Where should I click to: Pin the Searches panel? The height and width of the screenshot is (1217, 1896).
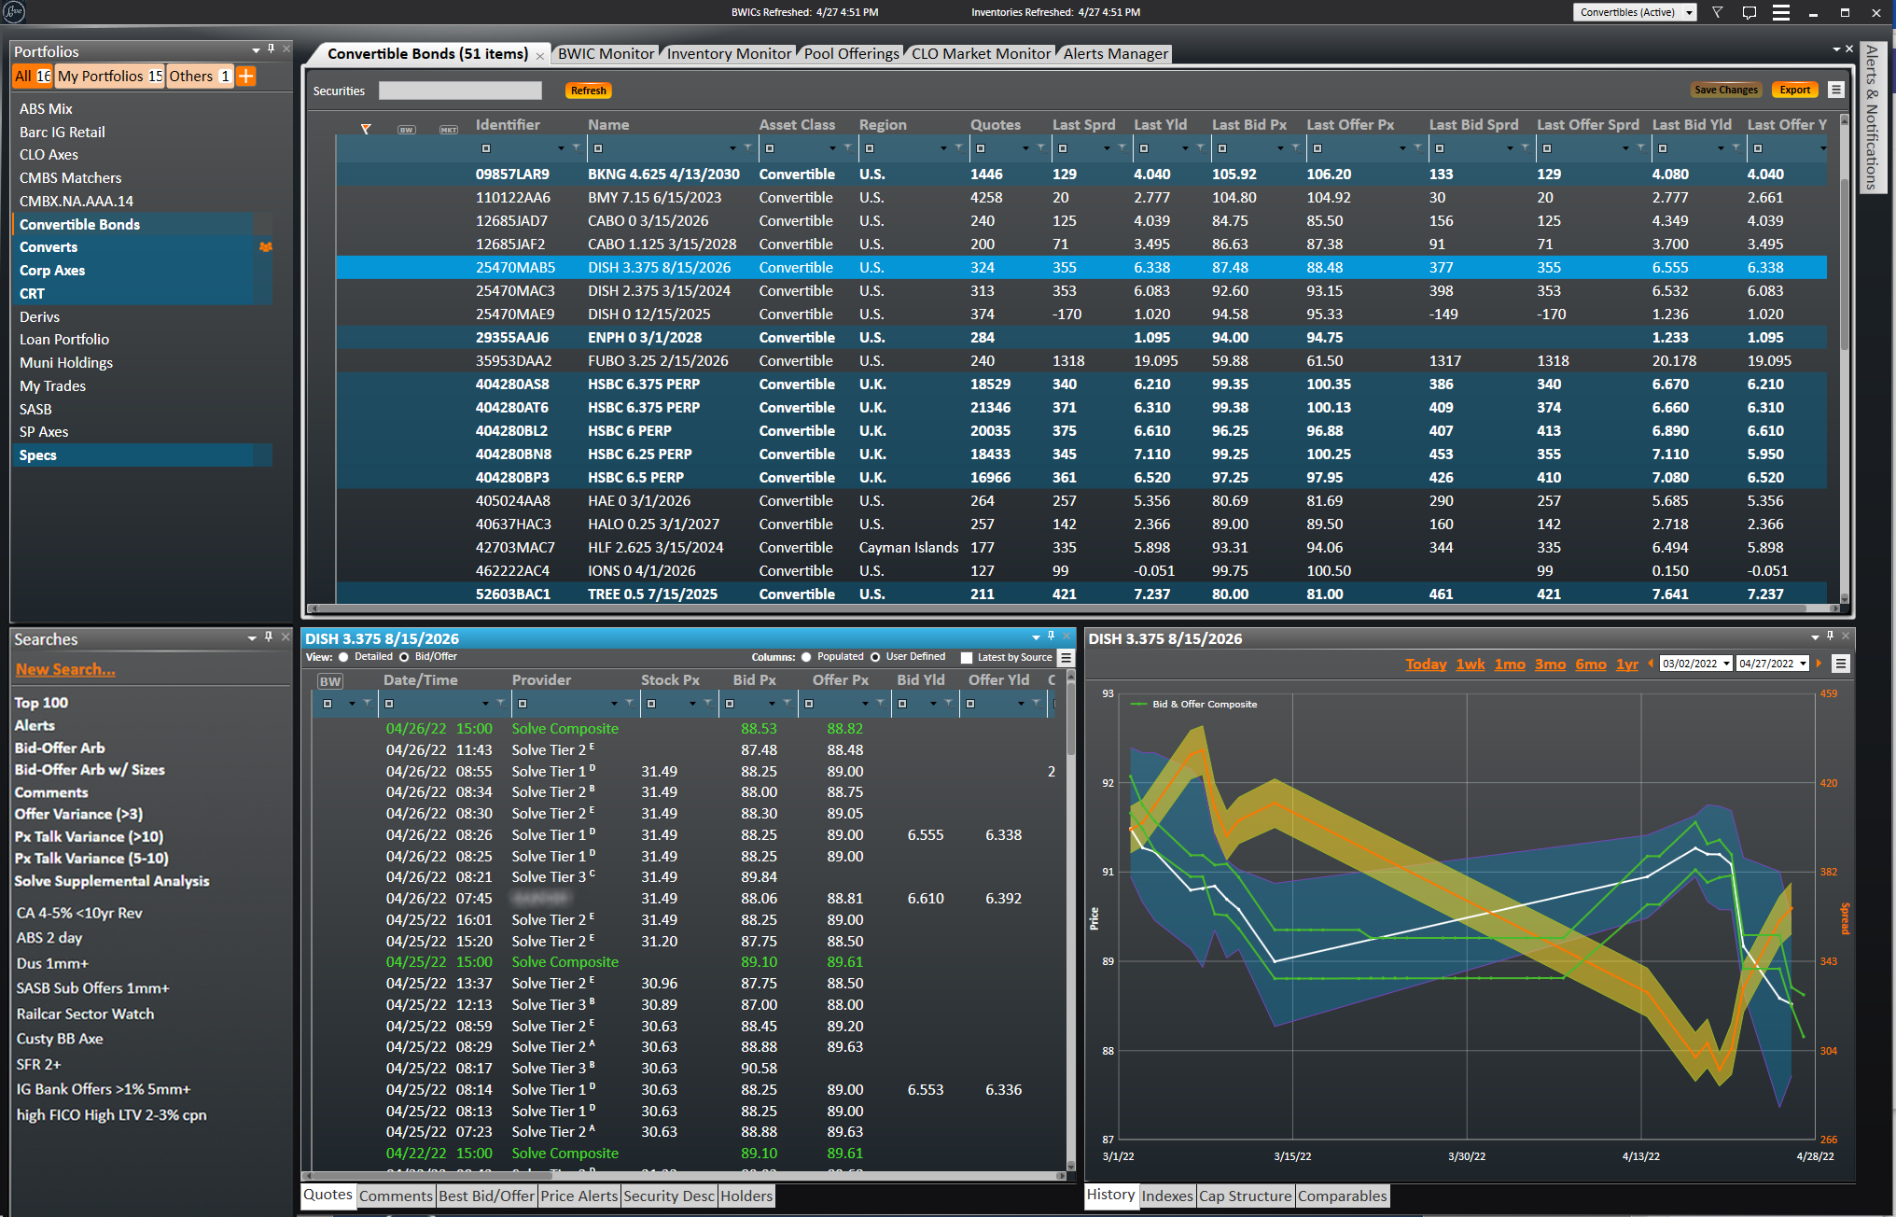pyautogui.click(x=269, y=637)
